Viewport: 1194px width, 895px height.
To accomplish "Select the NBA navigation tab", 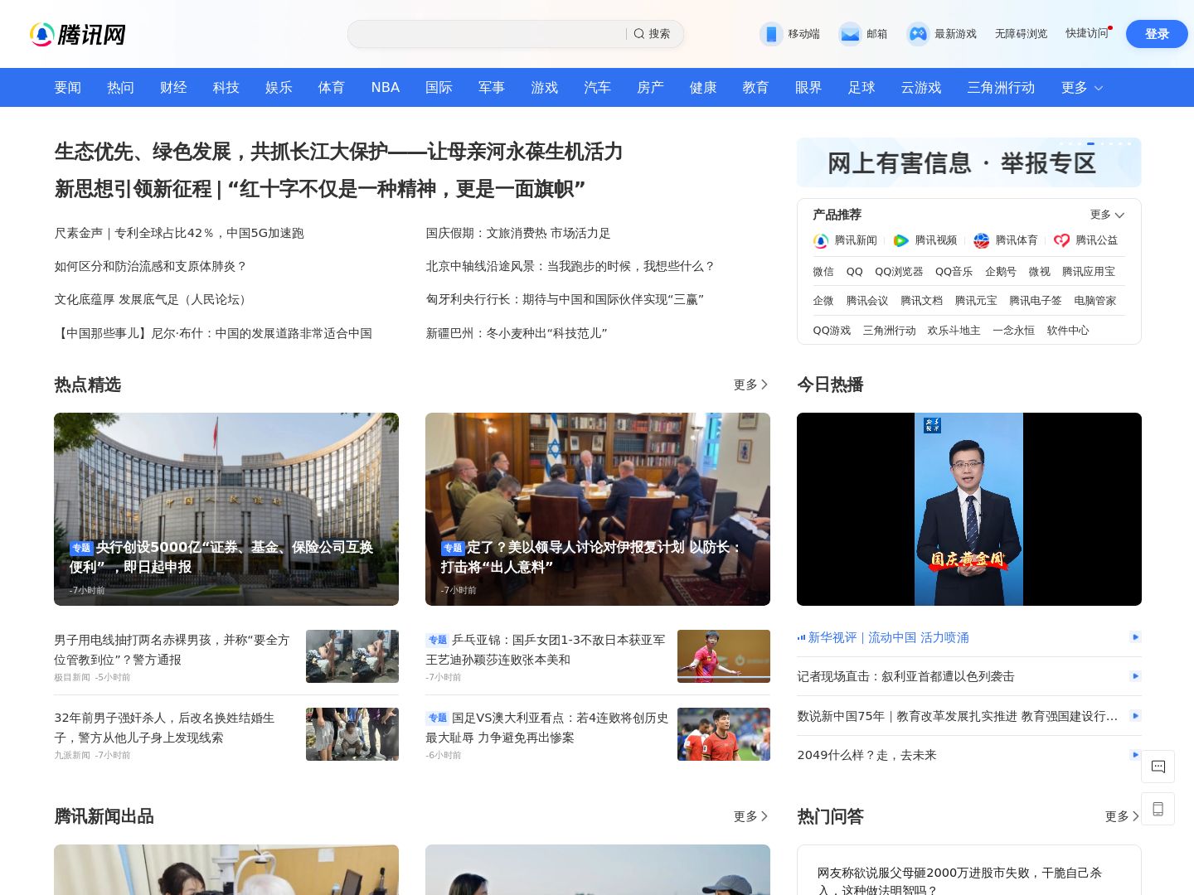I will [x=386, y=88].
